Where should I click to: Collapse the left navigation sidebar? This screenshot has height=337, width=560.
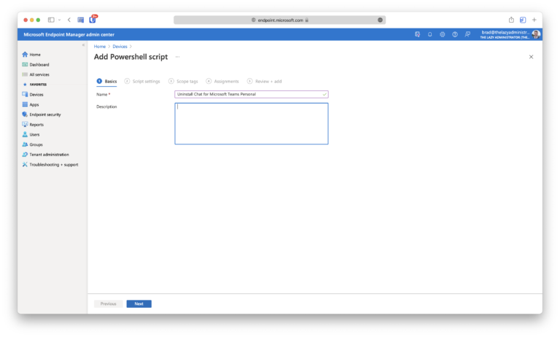[x=83, y=45]
